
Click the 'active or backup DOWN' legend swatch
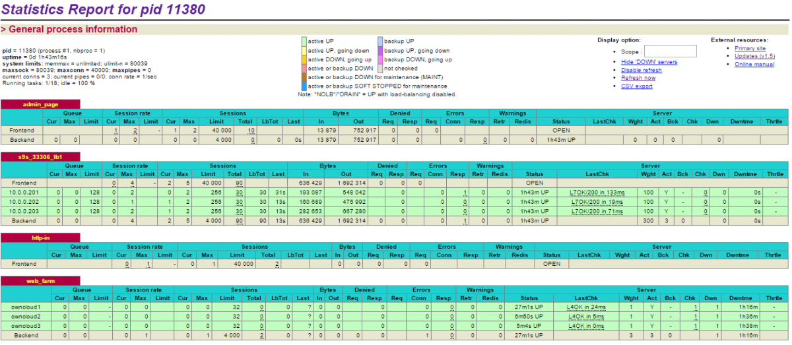[x=304, y=68]
